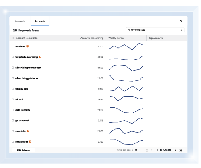Tick the display ads checkbox

click(x=13, y=89)
